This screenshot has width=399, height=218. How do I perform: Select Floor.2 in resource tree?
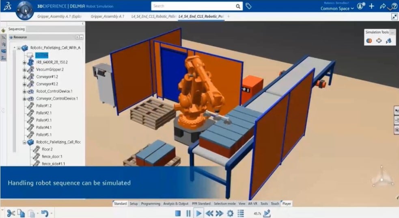pyautogui.click(x=47, y=149)
